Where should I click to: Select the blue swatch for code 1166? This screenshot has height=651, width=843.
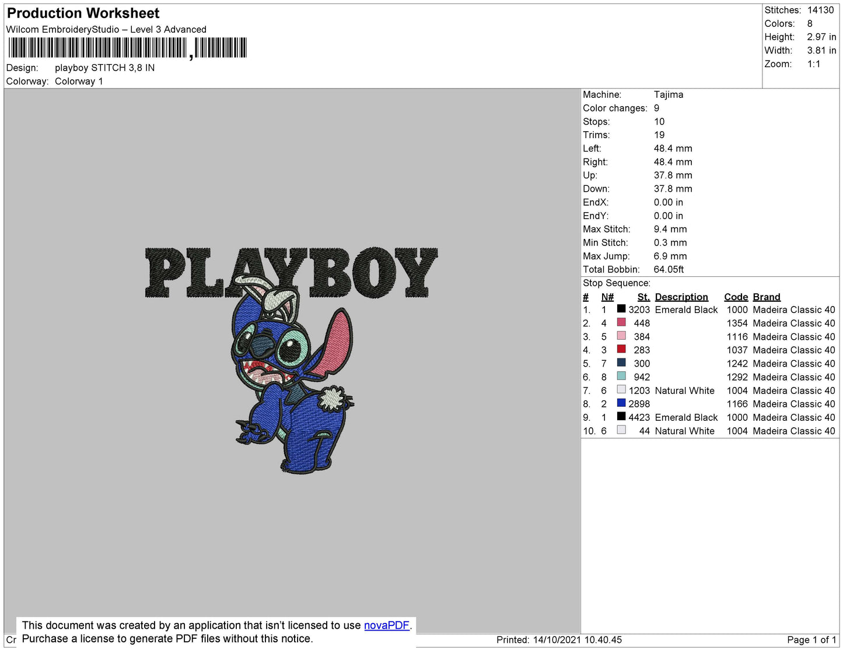621,403
